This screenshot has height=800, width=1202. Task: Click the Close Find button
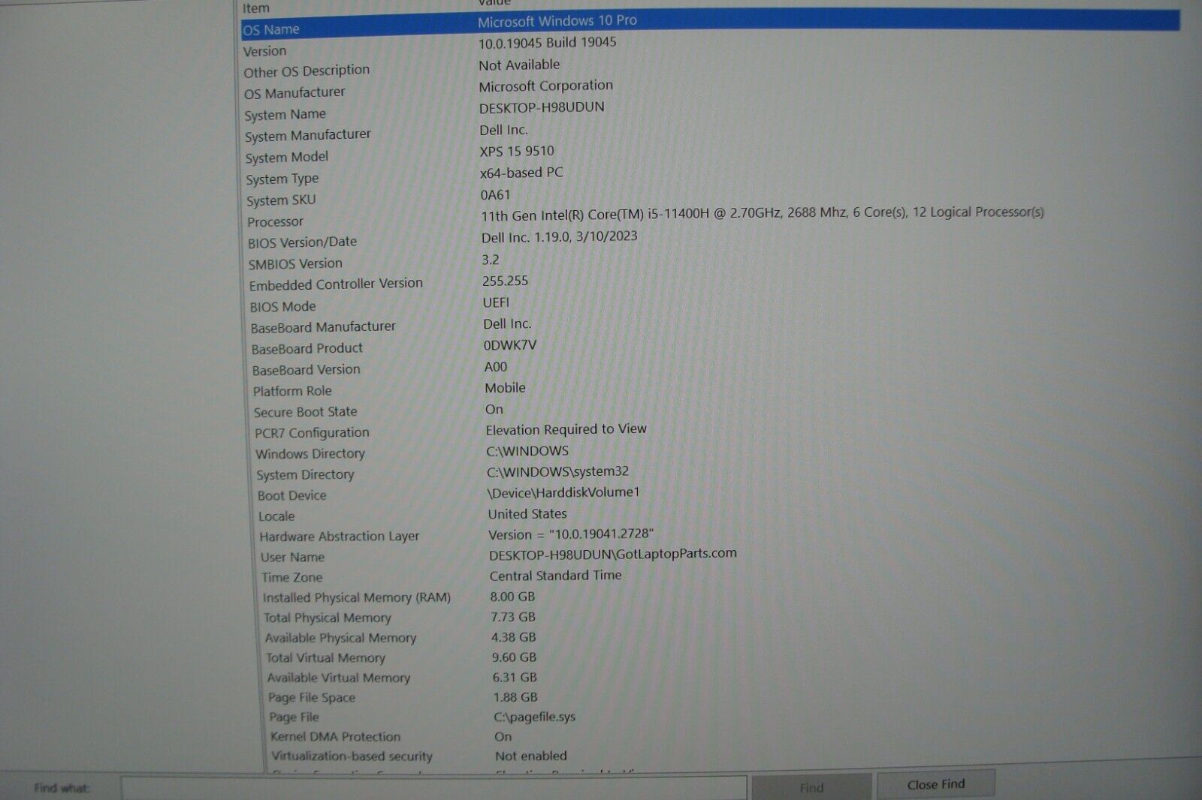(935, 784)
